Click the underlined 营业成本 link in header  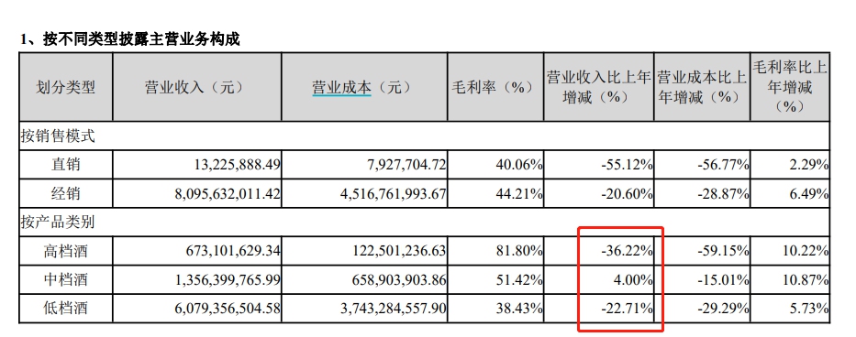[x=341, y=87]
